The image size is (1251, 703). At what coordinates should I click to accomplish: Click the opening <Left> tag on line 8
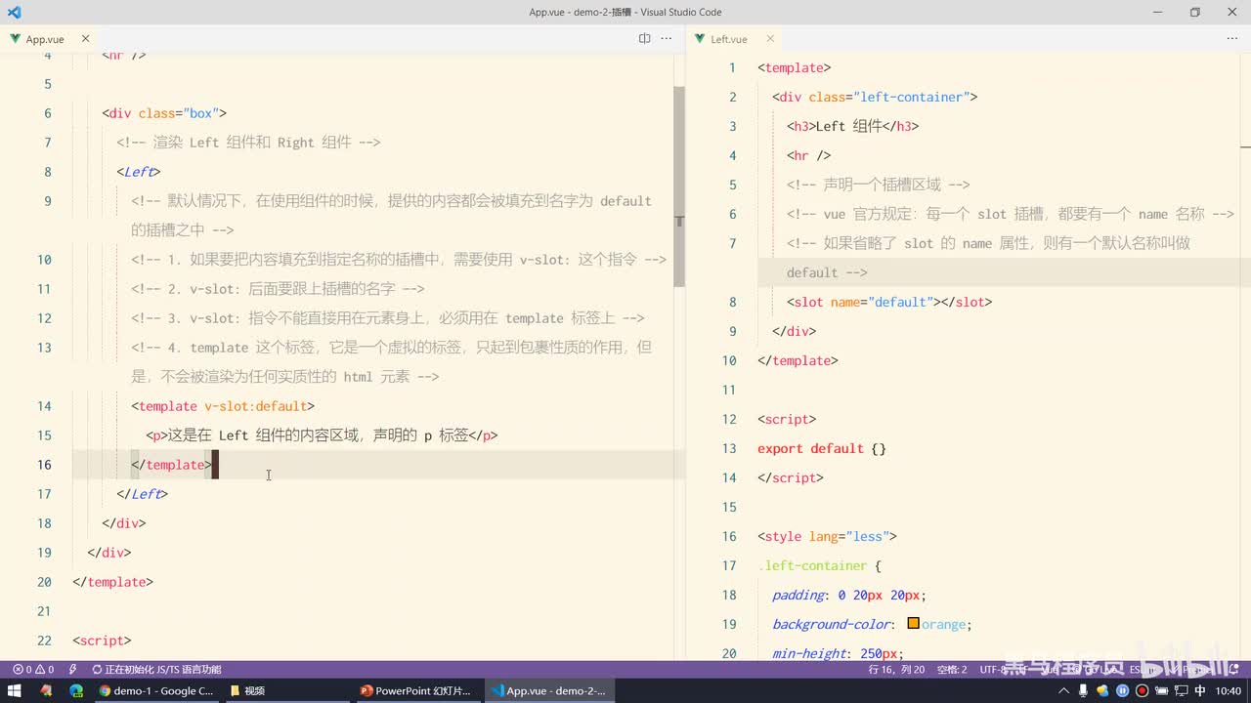[139, 172]
